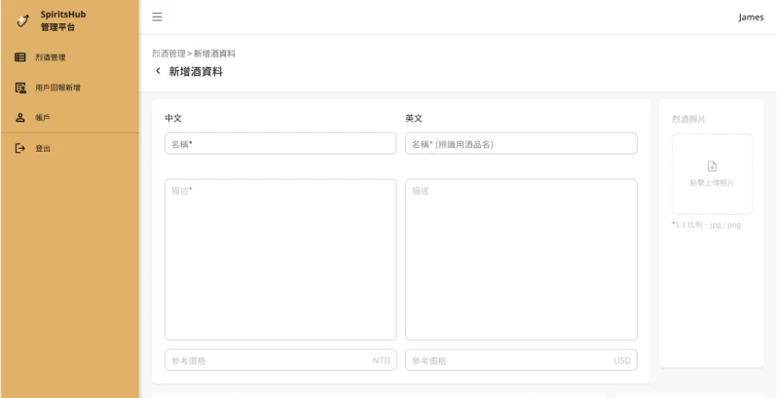
Task: Click the upload file icon in photo box
Action: point(712,166)
